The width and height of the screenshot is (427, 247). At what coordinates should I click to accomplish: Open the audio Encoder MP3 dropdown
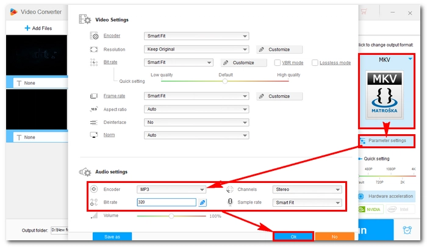tap(171, 189)
